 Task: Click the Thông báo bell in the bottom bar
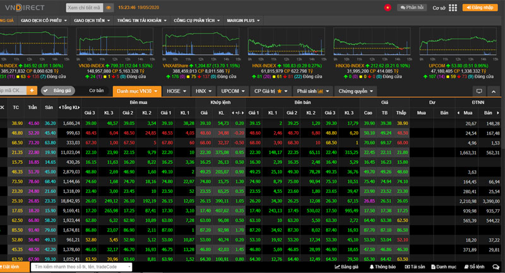pyautogui.click(x=383, y=267)
